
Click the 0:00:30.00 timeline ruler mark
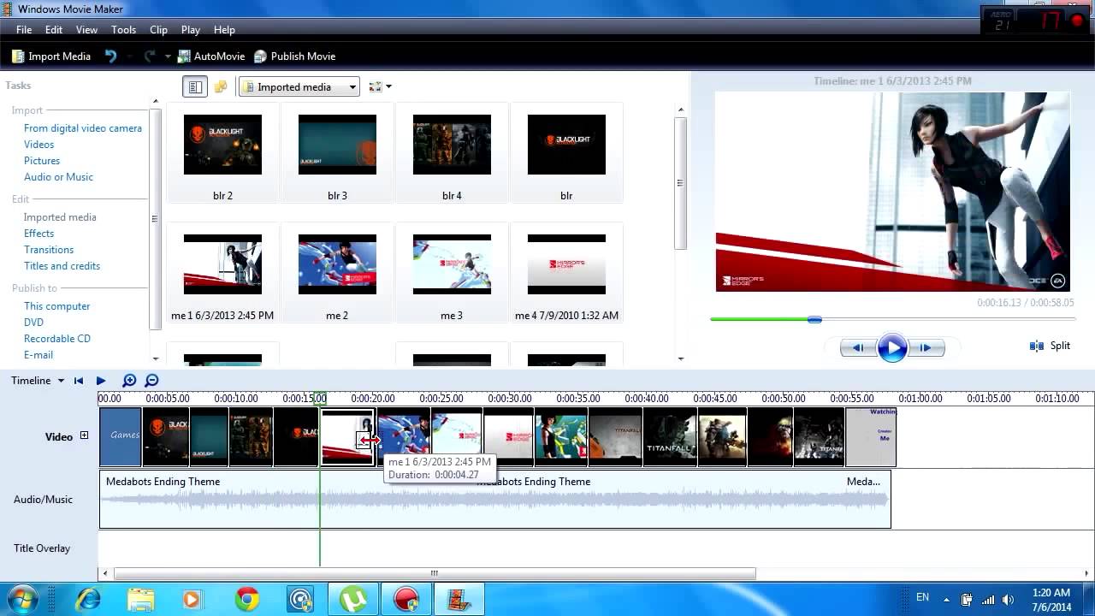pos(510,399)
